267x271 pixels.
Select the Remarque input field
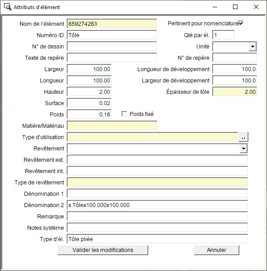[x=157, y=216]
